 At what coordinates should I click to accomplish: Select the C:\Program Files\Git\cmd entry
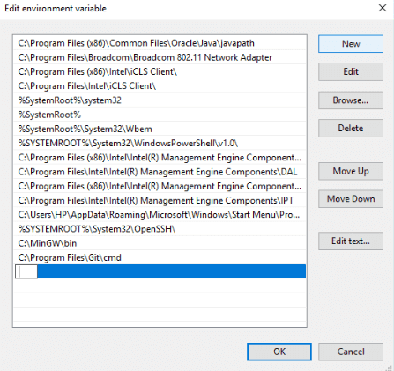click(160, 258)
